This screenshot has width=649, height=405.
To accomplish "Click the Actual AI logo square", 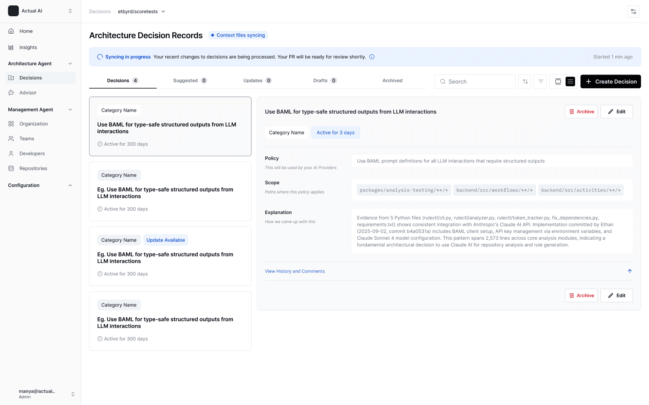I will coord(13,11).
